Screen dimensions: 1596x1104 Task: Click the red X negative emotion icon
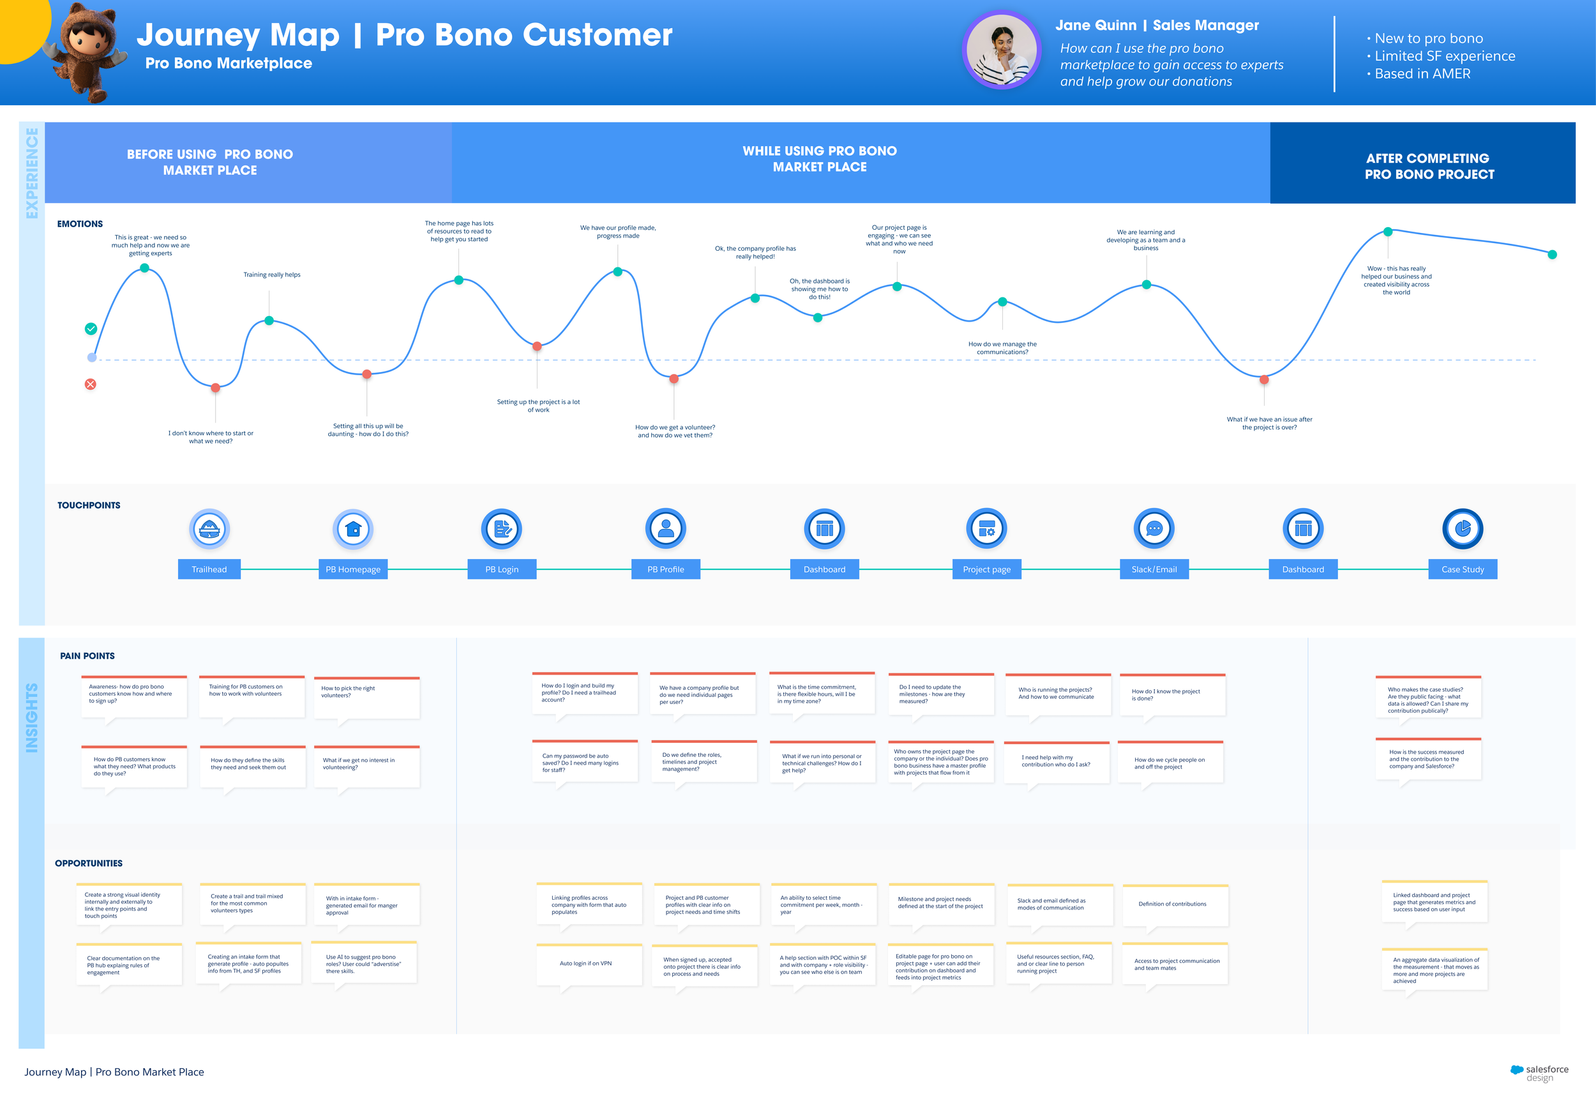click(91, 384)
